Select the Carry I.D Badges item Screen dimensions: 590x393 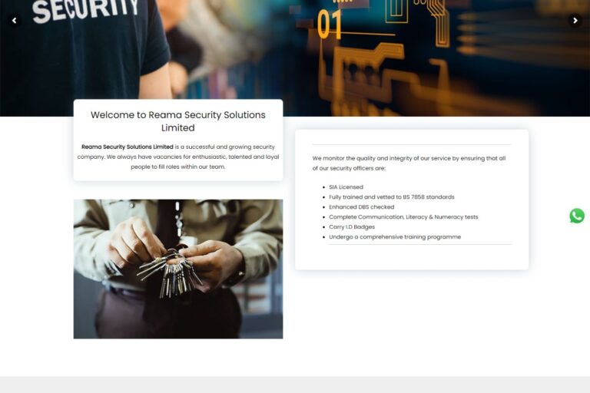tap(352, 226)
